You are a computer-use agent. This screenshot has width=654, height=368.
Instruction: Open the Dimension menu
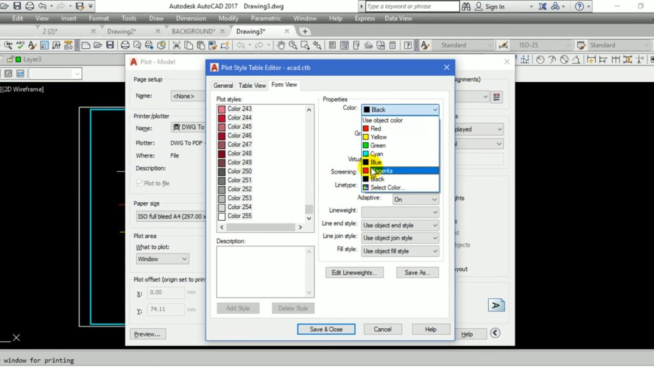coord(191,18)
